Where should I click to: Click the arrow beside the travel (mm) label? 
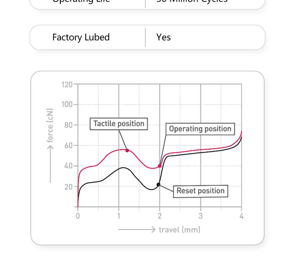click(x=137, y=230)
